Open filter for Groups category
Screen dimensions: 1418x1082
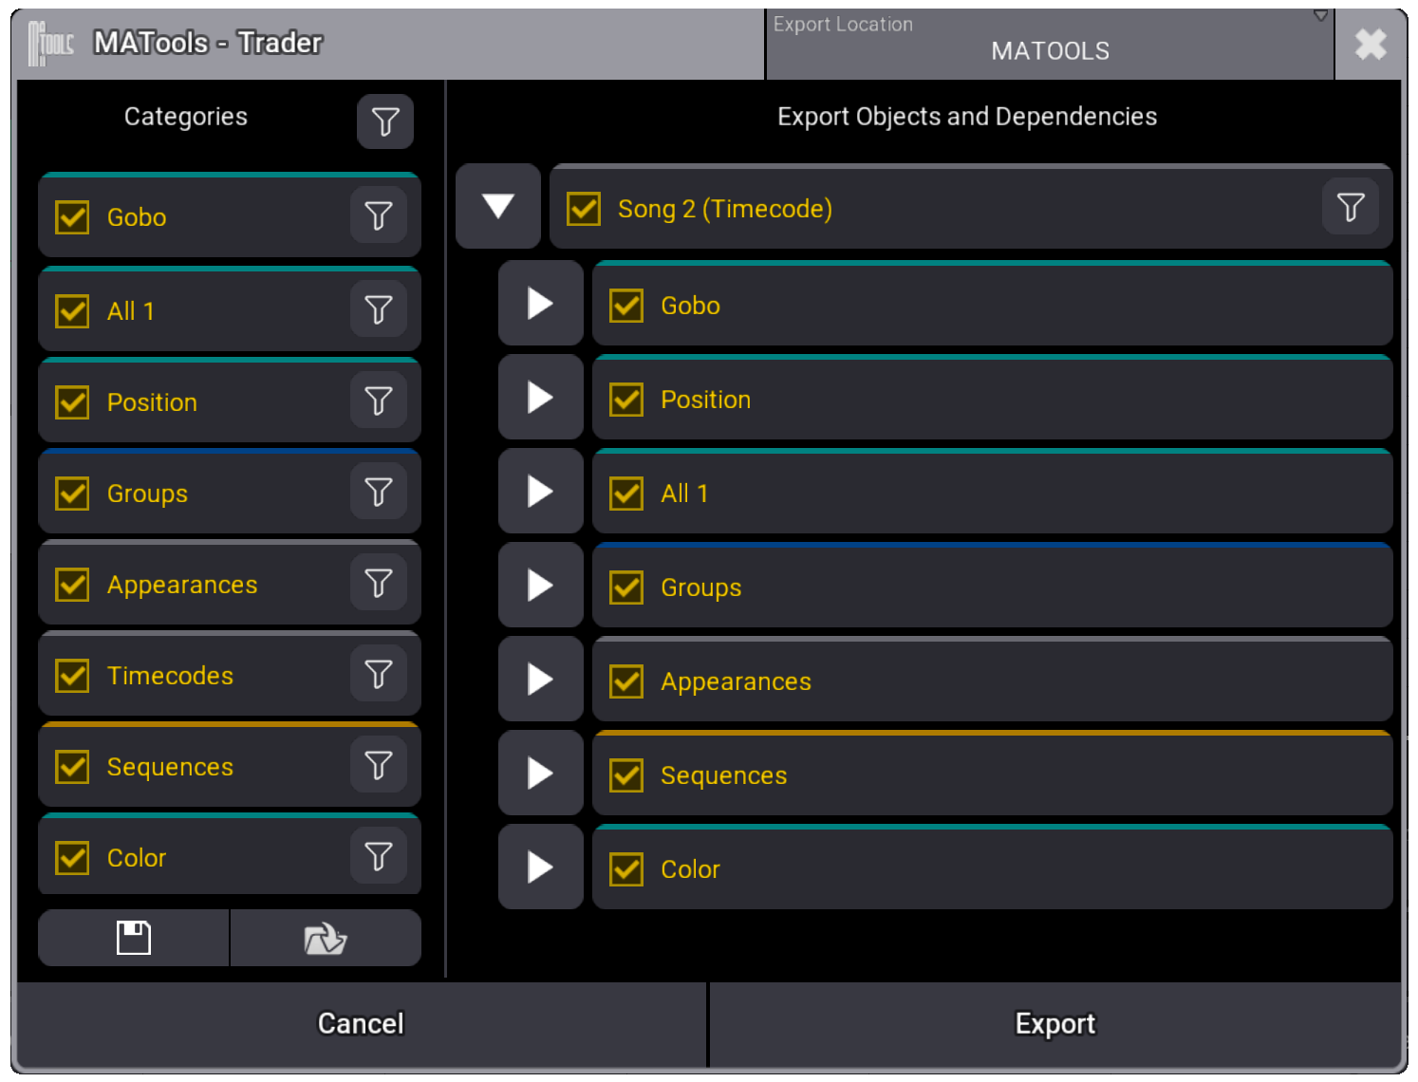coord(379,491)
